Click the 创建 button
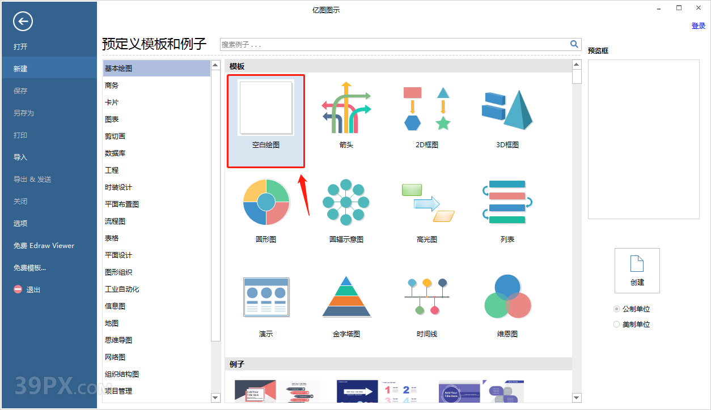 tap(637, 270)
